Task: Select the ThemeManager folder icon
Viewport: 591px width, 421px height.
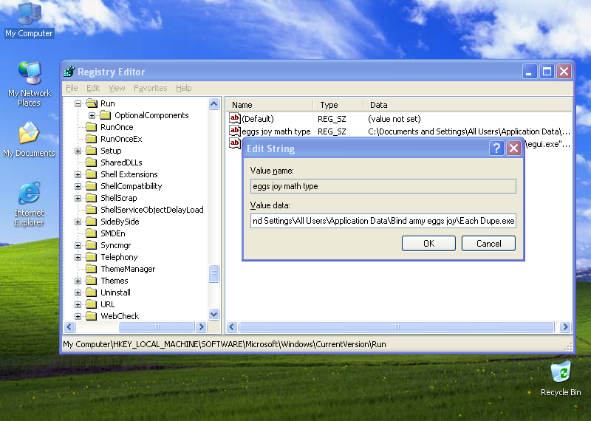Action: click(x=91, y=269)
